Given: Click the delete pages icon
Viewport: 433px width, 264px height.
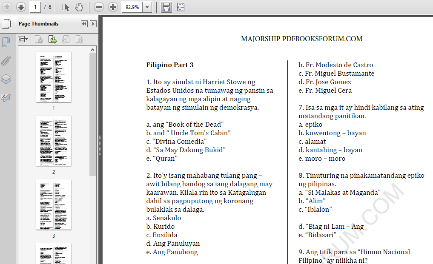Looking at the screenshot, I should 39,40.
